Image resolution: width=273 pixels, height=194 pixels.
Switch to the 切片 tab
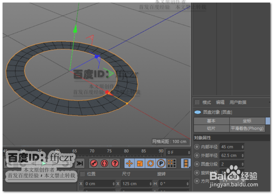click(x=211, y=128)
